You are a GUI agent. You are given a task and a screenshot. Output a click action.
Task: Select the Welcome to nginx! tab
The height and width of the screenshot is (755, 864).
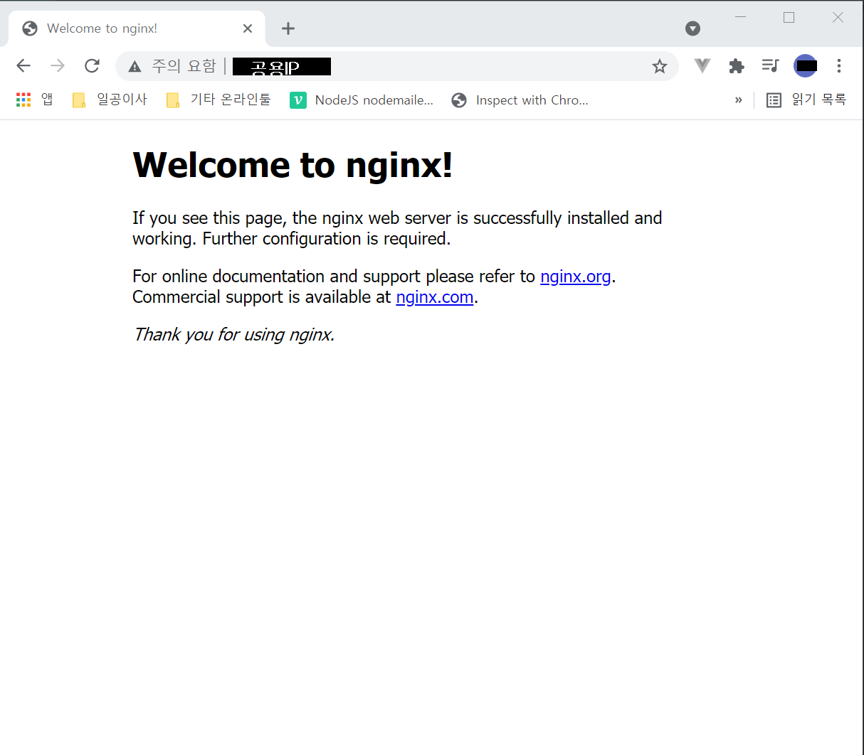tap(137, 28)
